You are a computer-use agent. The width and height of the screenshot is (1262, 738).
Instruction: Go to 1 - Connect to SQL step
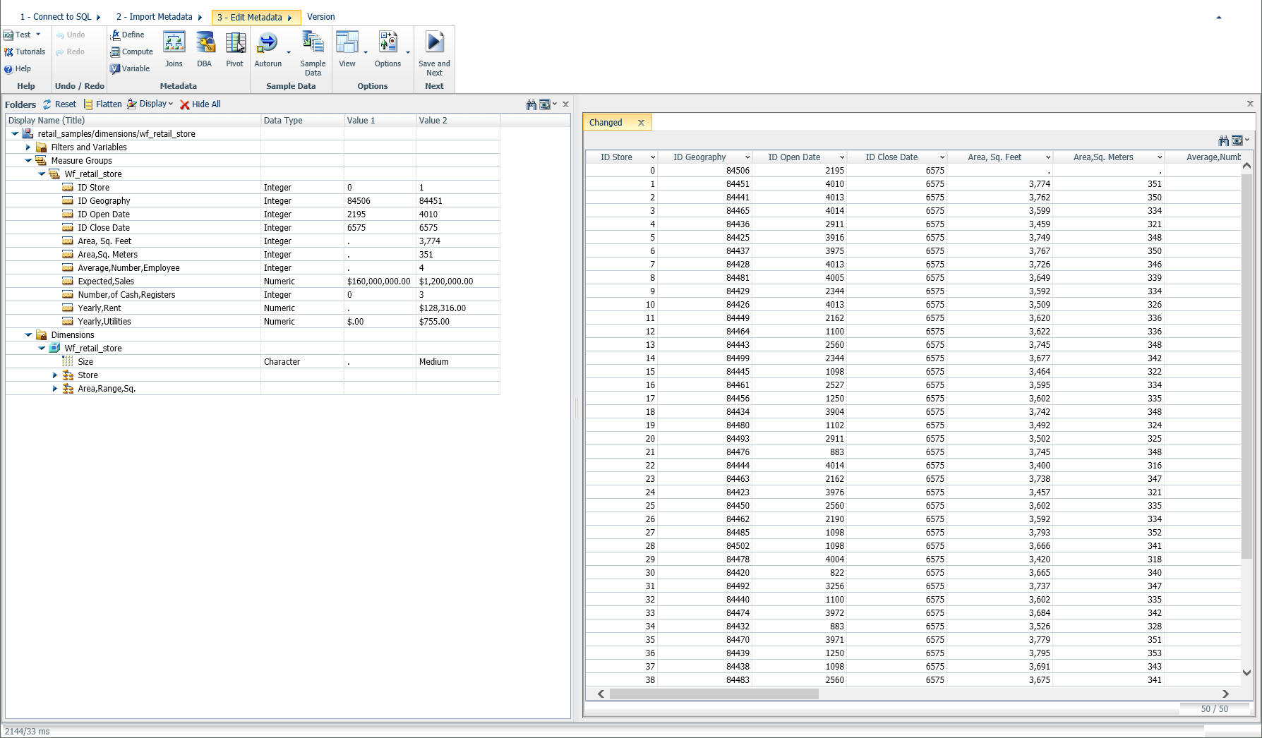56,17
